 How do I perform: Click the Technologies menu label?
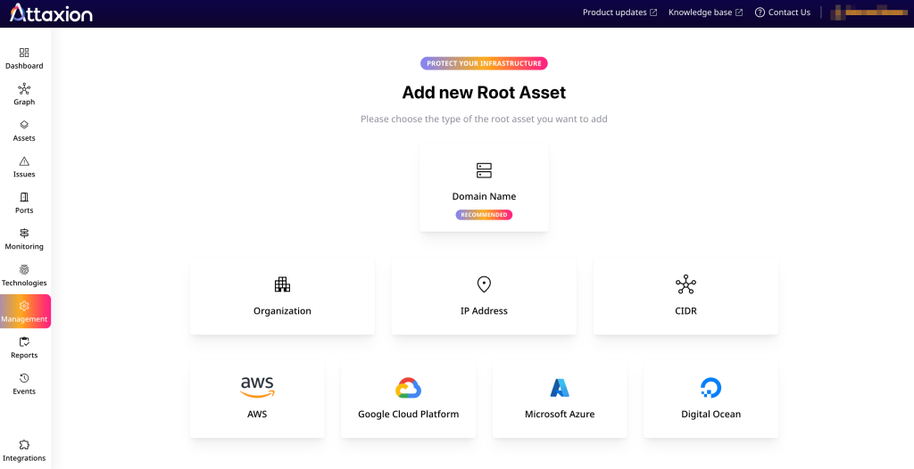pyautogui.click(x=24, y=283)
